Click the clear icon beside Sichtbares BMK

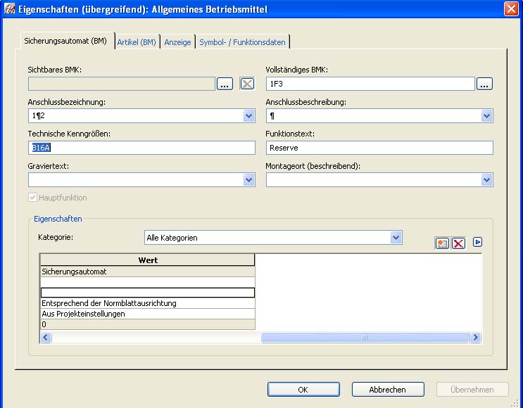pos(247,84)
